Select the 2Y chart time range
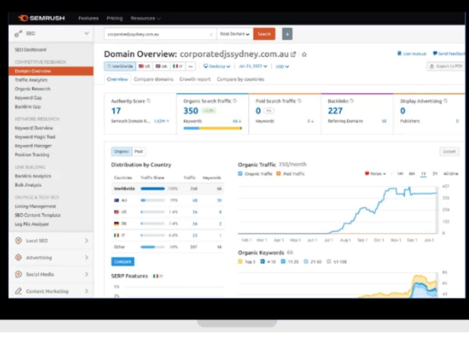469x352 pixels. pyautogui.click(x=435, y=174)
